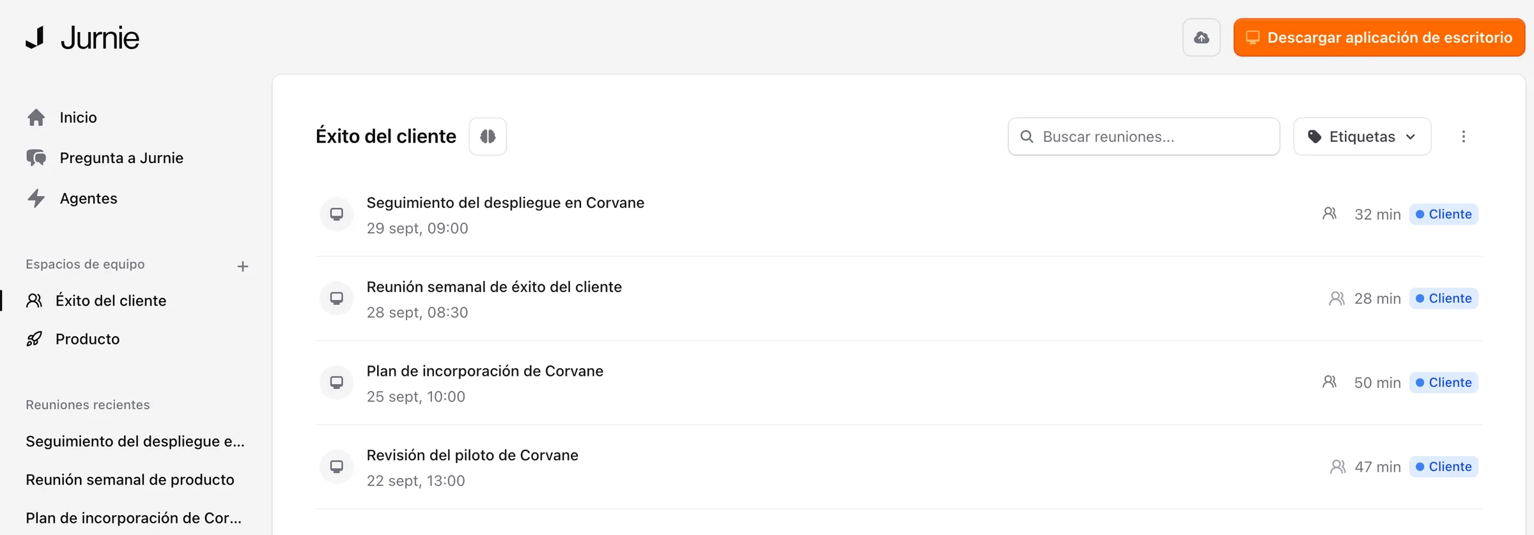1534x535 pixels.
Task: Click the house icon for Inicio
Action: tap(36, 118)
